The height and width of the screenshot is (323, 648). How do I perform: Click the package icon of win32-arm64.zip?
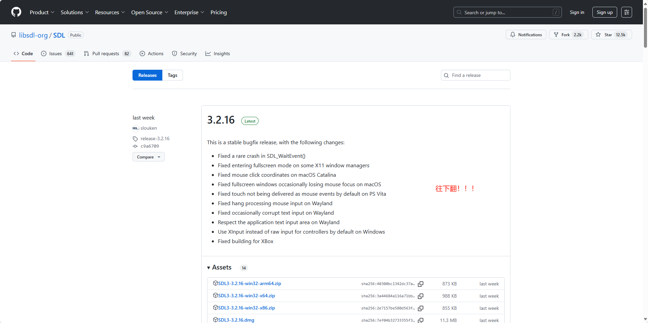[x=215, y=283]
